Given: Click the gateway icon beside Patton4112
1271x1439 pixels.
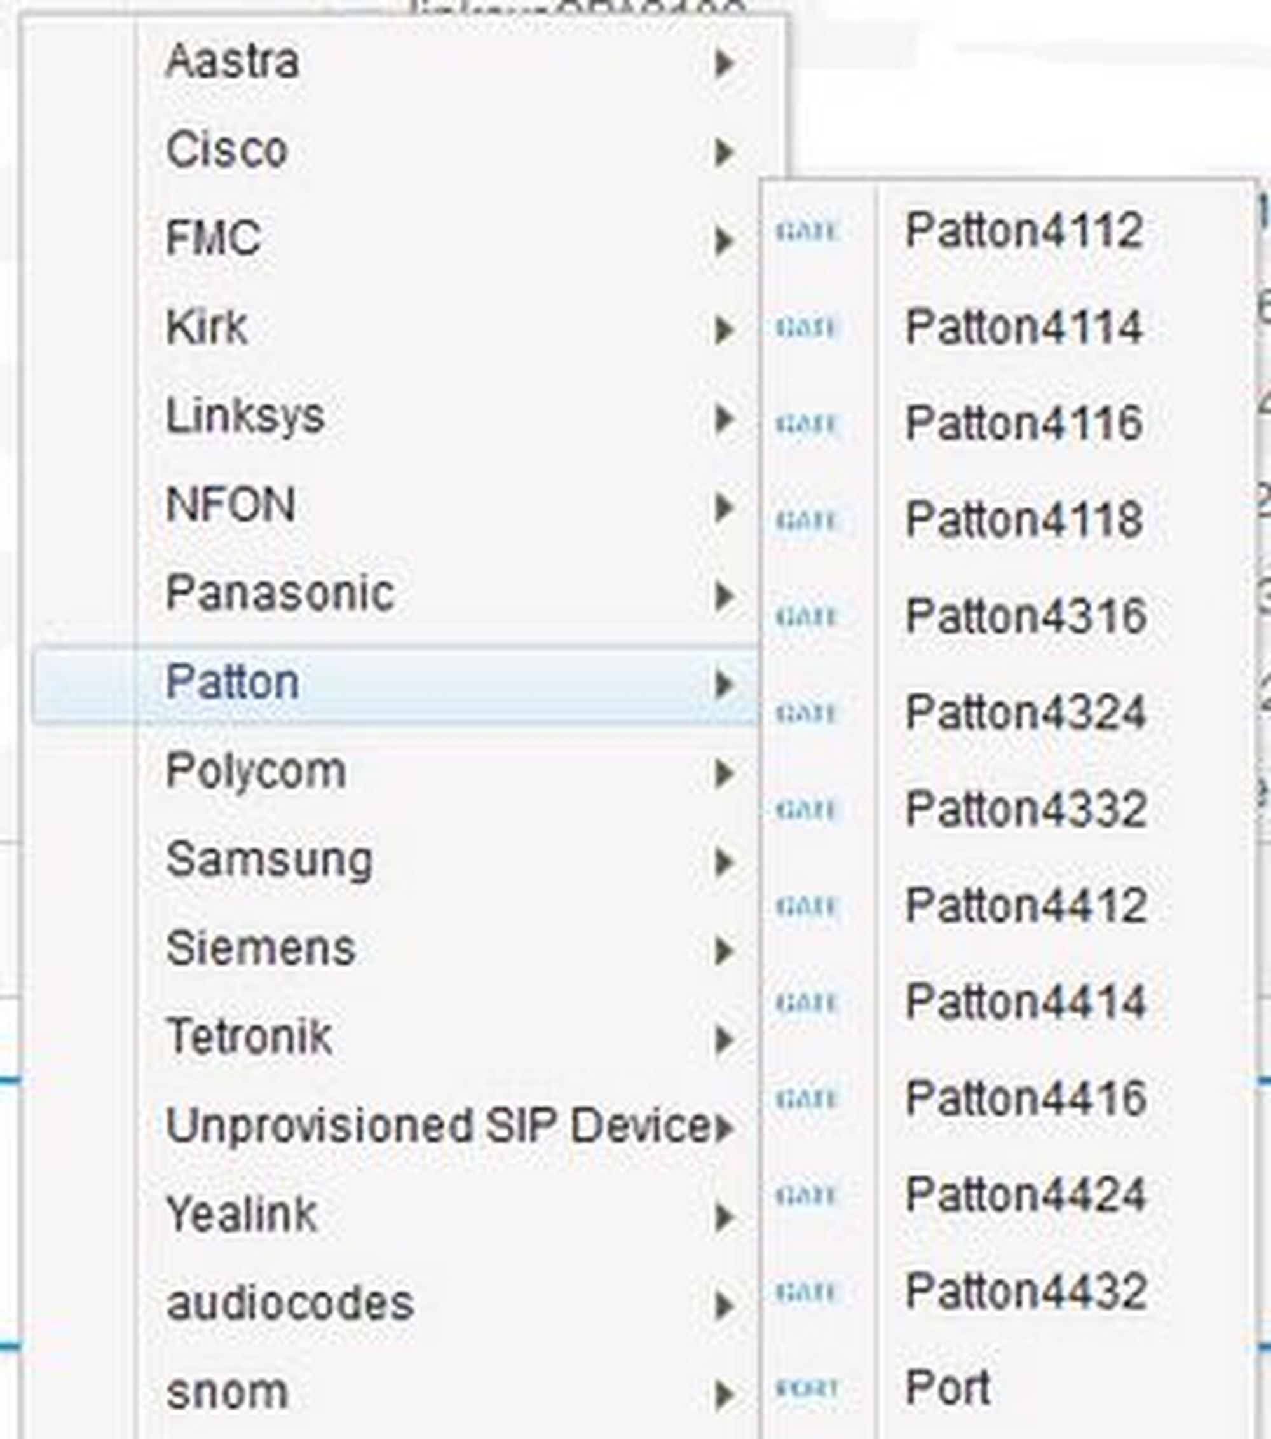Looking at the screenshot, I should 806,231.
